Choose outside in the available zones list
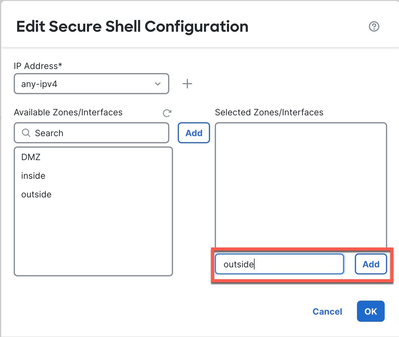 (36, 194)
